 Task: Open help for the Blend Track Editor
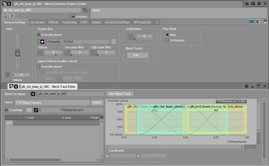coord(247,86)
